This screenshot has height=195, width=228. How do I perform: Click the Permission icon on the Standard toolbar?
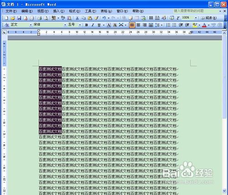[x=26, y=18]
